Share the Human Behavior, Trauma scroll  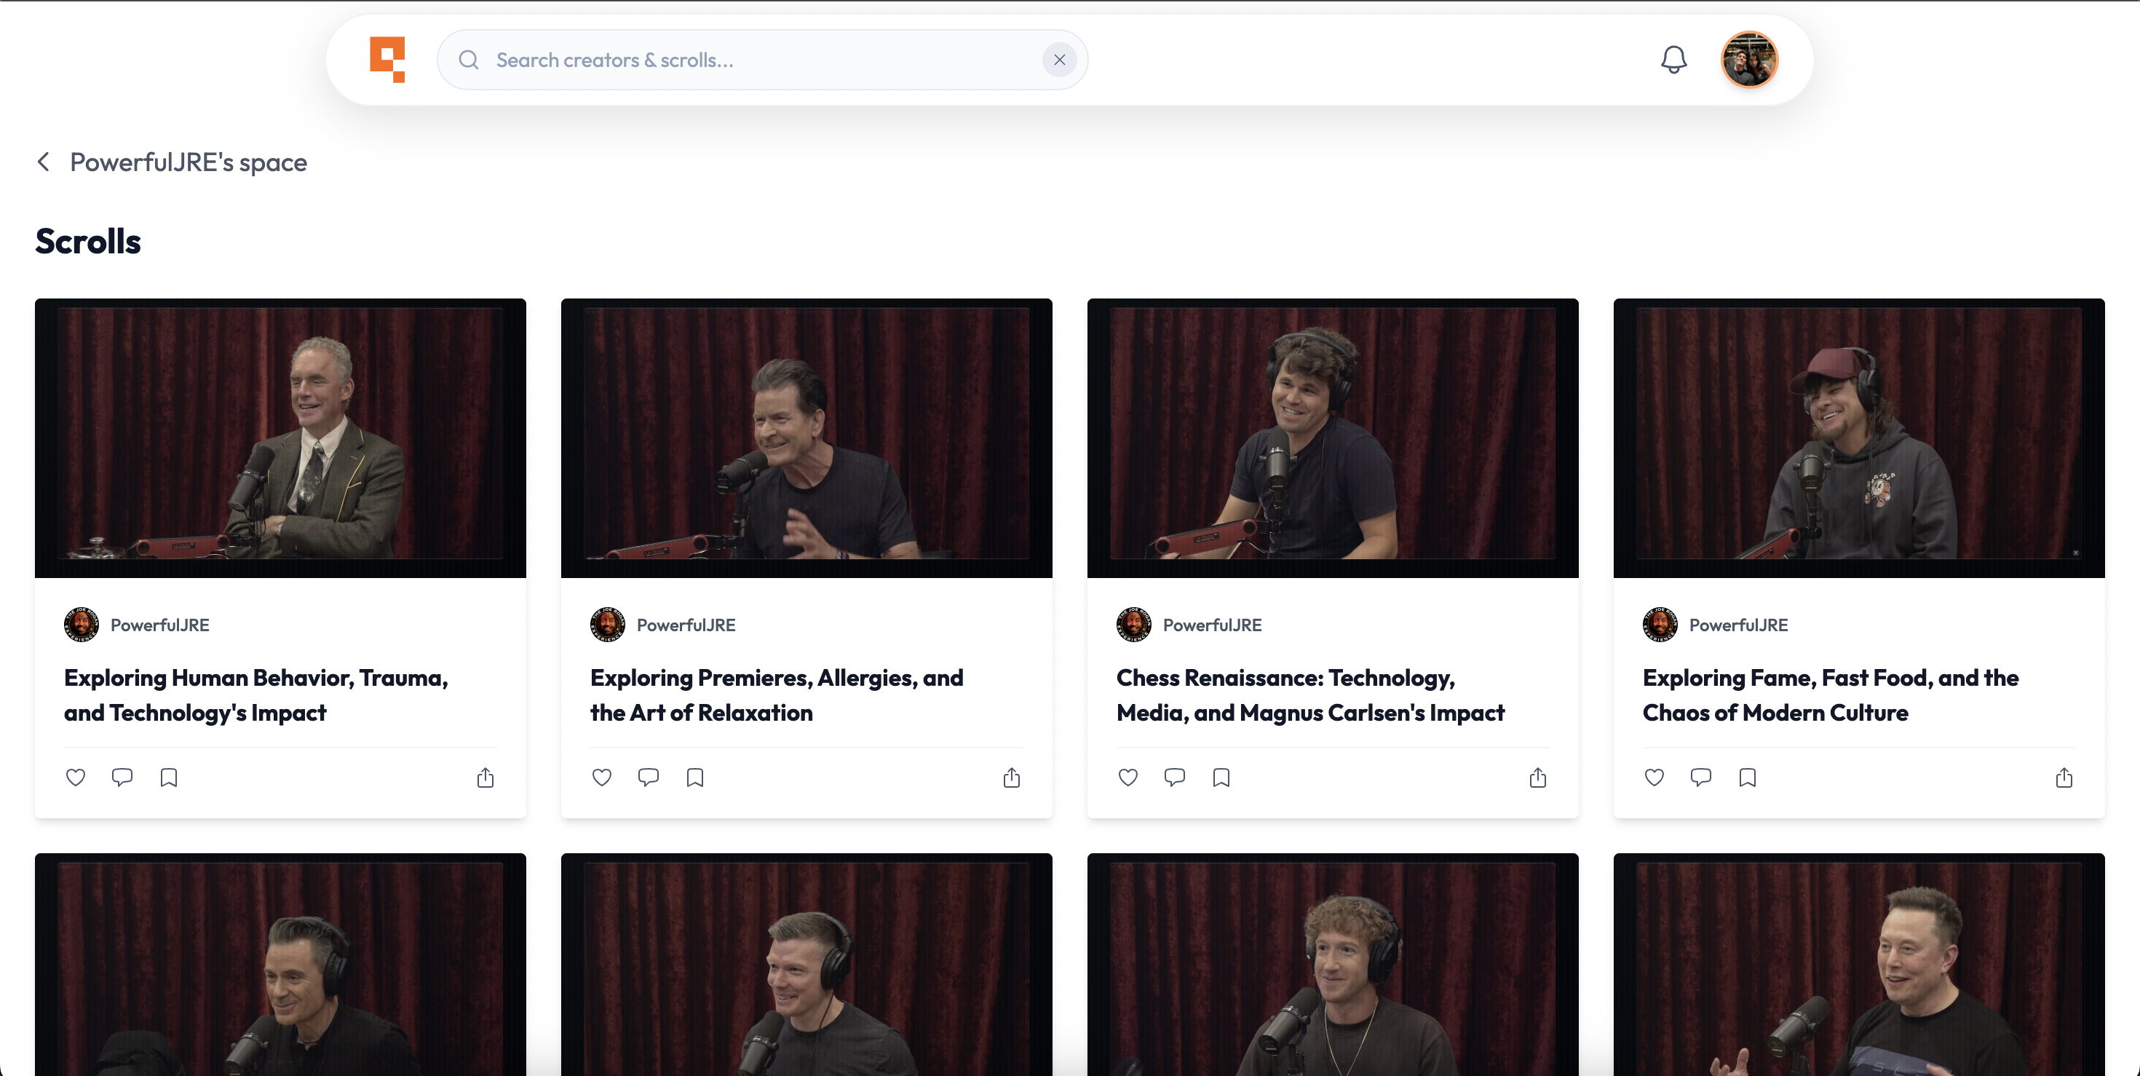click(486, 778)
